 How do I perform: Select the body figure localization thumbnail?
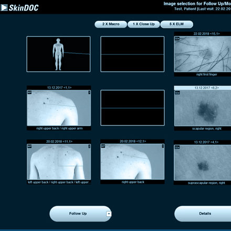pos(58,54)
